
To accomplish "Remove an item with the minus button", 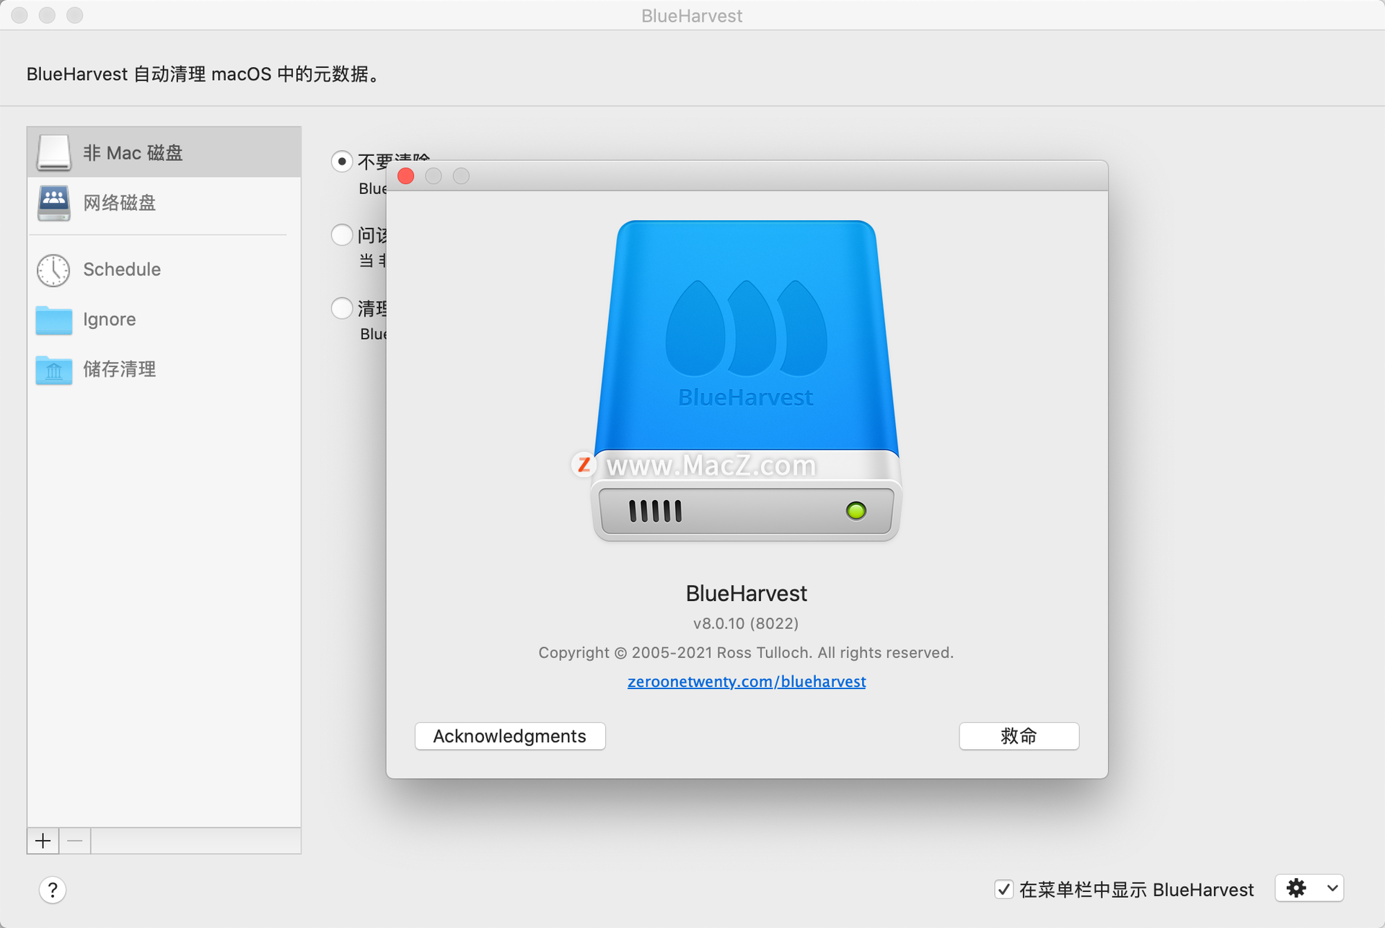I will (75, 841).
